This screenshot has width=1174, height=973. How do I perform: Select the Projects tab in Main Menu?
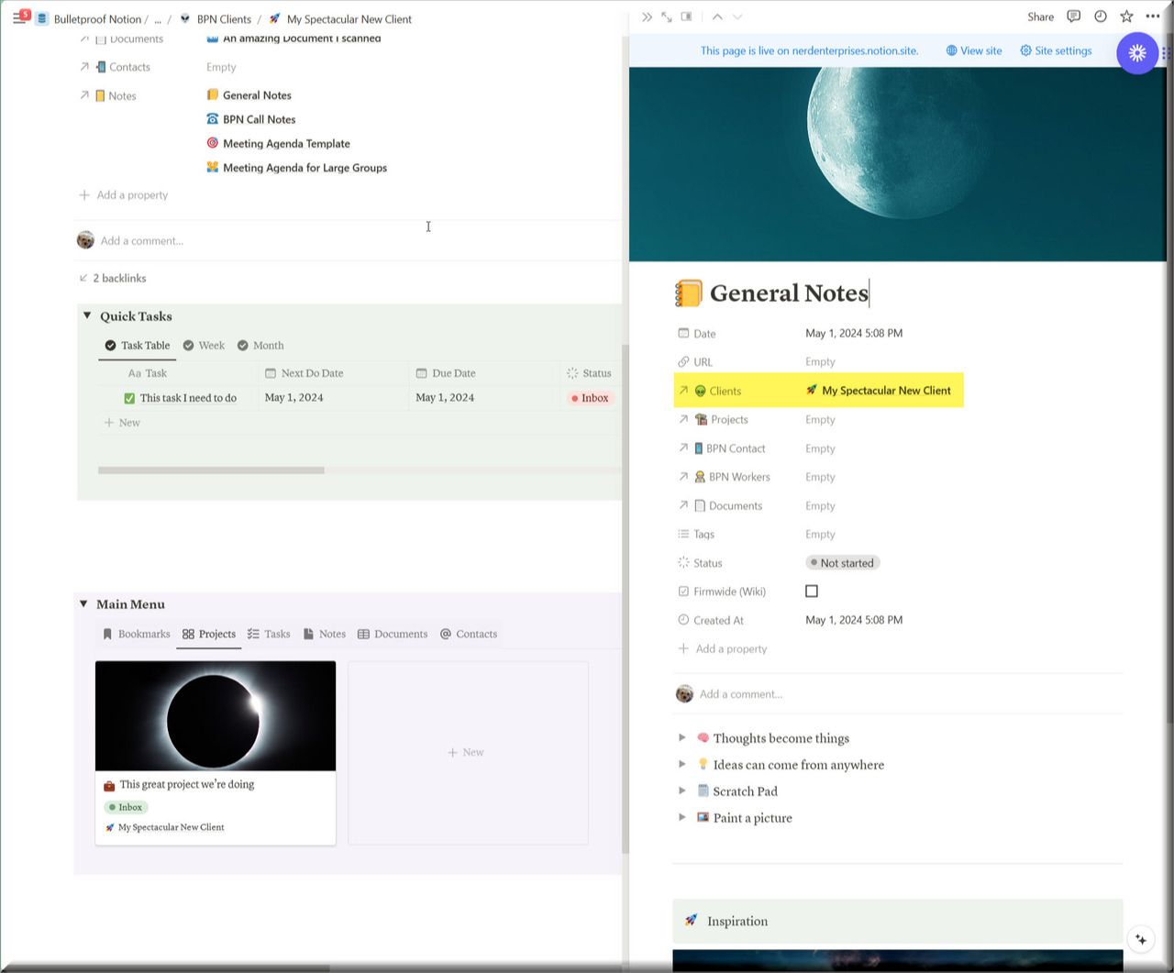[x=209, y=634]
